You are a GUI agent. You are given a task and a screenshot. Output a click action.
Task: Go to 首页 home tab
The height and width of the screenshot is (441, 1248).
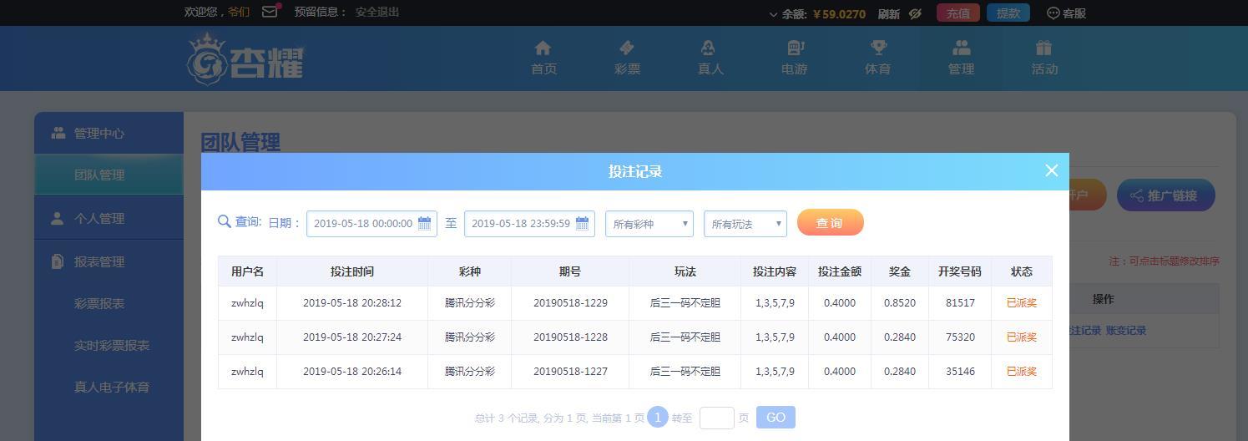coord(543,58)
